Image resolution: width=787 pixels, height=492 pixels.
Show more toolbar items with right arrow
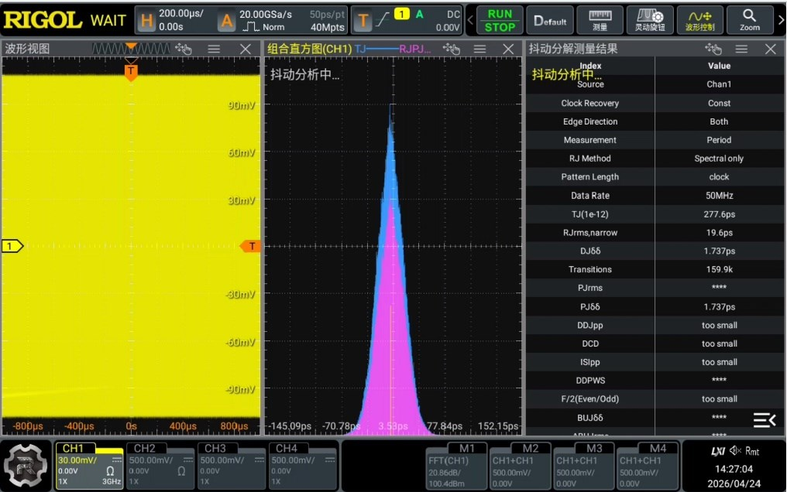pyautogui.click(x=781, y=21)
